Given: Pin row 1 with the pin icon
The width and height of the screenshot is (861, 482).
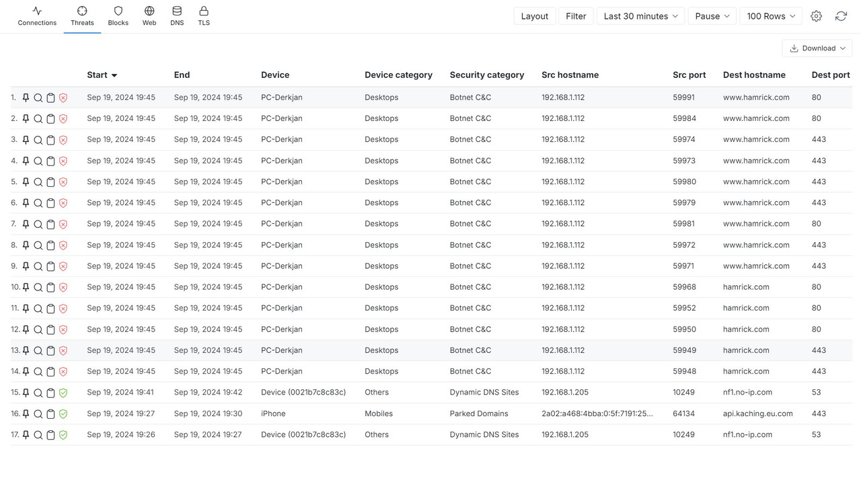Looking at the screenshot, I should [x=26, y=97].
